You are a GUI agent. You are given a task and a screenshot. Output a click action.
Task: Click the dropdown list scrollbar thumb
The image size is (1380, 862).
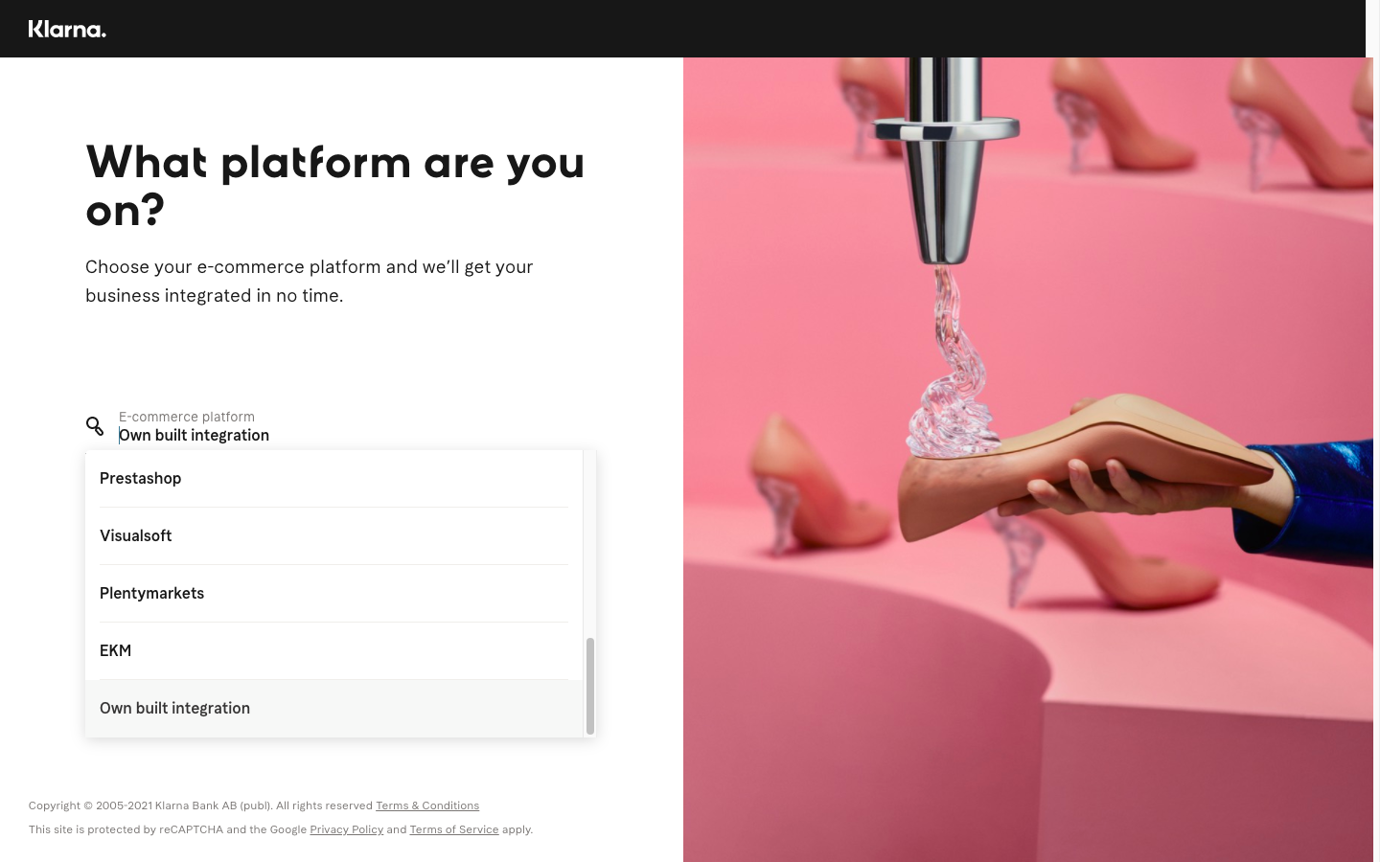coord(590,686)
